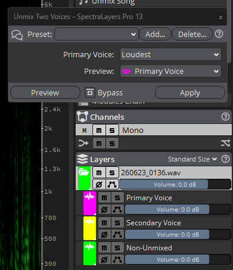Screen dimensions: 233x270
Task: Select the 260623_0136.wav layer name
Action: (x=151, y=173)
